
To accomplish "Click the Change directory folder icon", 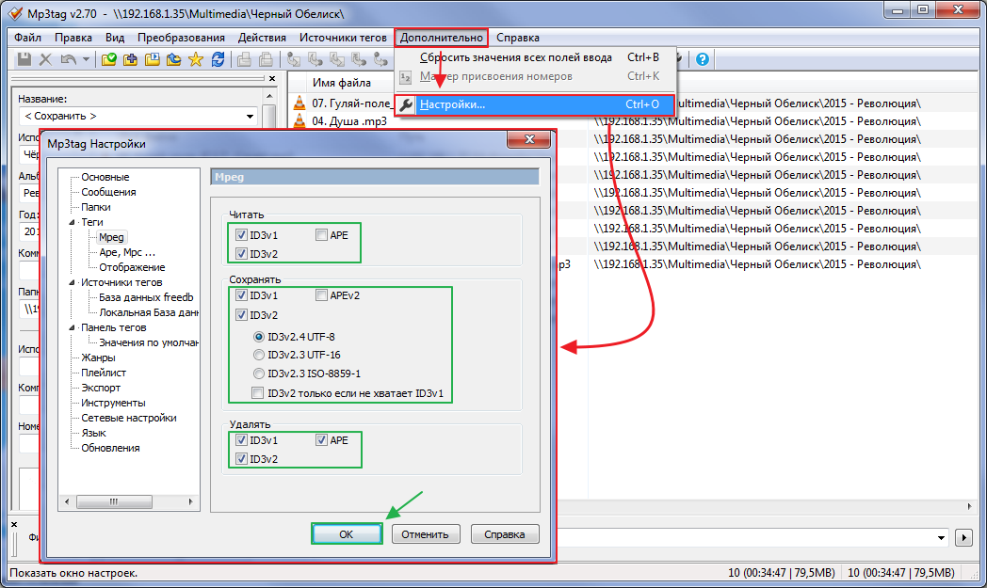I will coord(109,59).
